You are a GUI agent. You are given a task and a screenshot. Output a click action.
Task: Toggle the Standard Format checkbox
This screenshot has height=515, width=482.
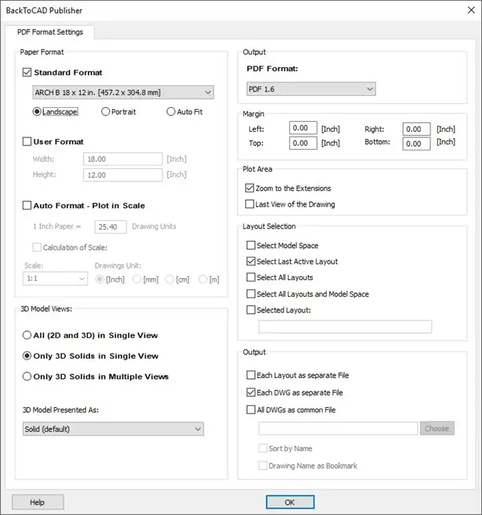tap(27, 72)
